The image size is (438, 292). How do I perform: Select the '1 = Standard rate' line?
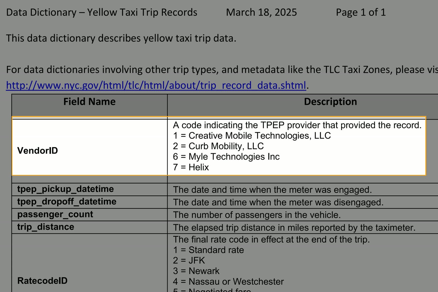click(x=208, y=250)
